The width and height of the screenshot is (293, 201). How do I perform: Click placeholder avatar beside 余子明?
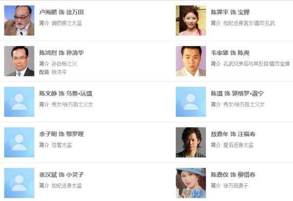click(19, 142)
